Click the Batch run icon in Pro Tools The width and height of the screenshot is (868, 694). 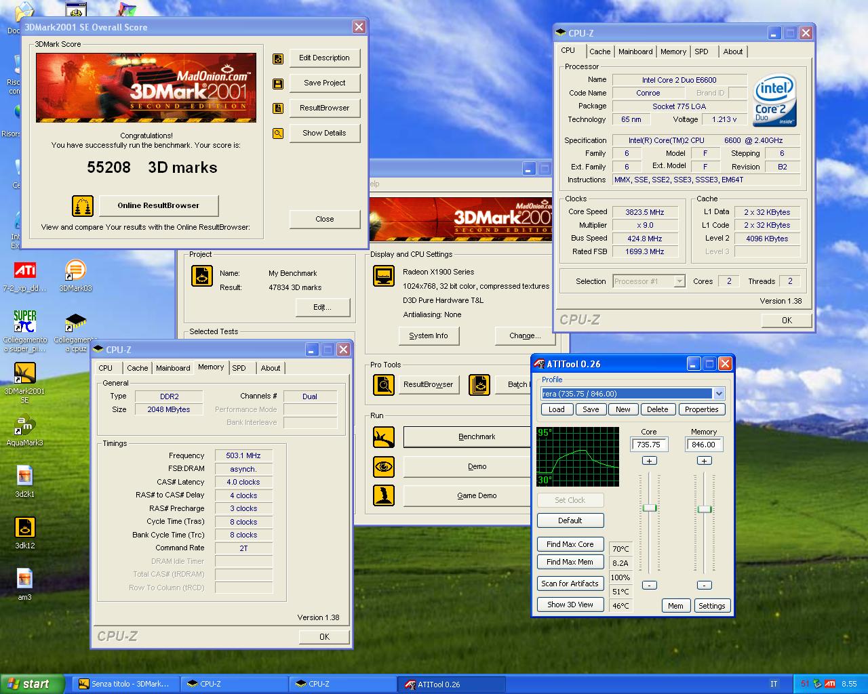point(479,384)
